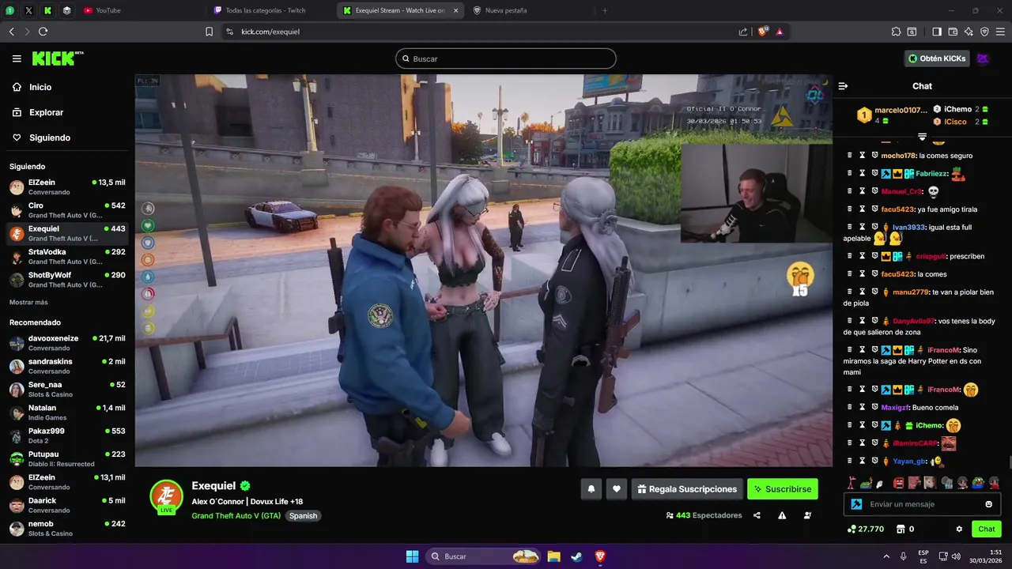Expand the followed list with Mostrar más
Image resolution: width=1012 pixels, height=569 pixels.
pos(28,302)
